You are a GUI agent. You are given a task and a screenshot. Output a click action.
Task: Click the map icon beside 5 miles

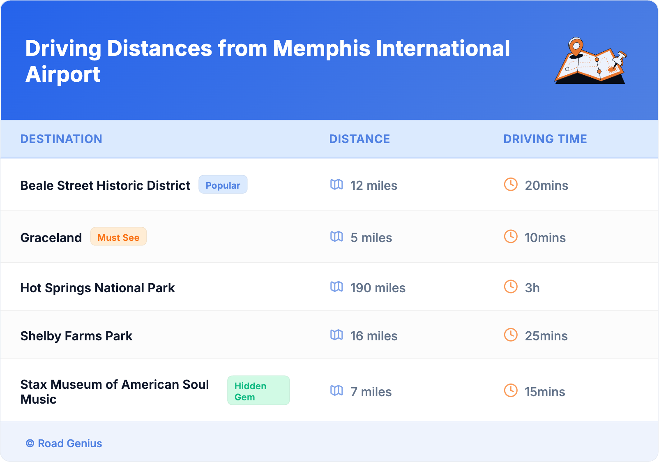pyautogui.click(x=336, y=237)
